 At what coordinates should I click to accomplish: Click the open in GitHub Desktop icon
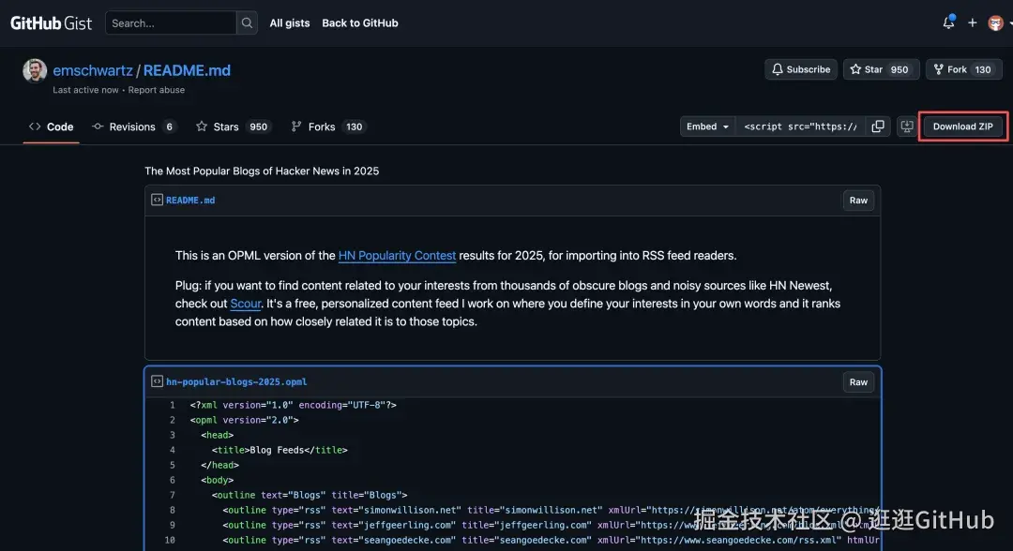(906, 127)
